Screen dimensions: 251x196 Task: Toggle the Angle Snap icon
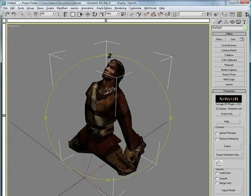coord(153,14)
